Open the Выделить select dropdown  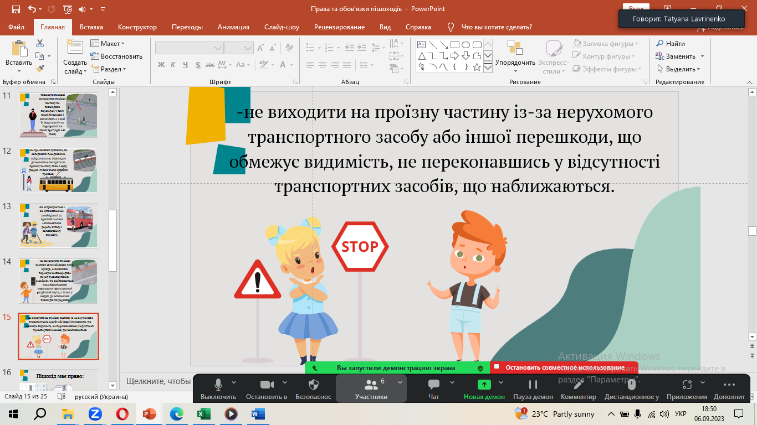click(x=679, y=69)
